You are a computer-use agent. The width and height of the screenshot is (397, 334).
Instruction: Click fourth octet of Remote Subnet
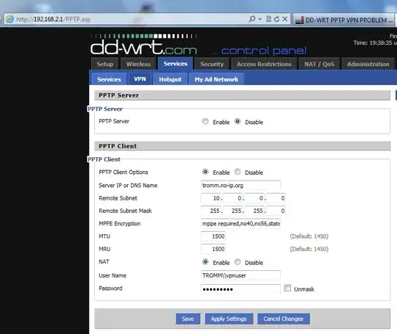coord(276,198)
